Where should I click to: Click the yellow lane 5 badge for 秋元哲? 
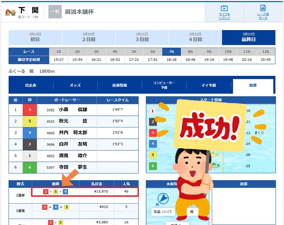pos(30,121)
